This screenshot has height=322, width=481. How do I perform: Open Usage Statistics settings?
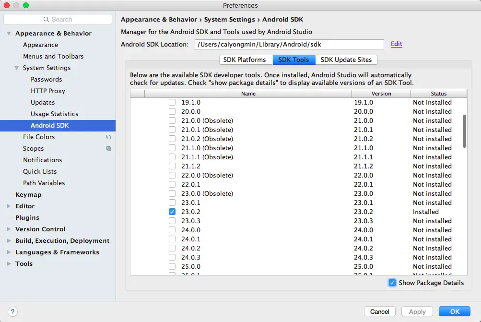(x=54, y=114)
